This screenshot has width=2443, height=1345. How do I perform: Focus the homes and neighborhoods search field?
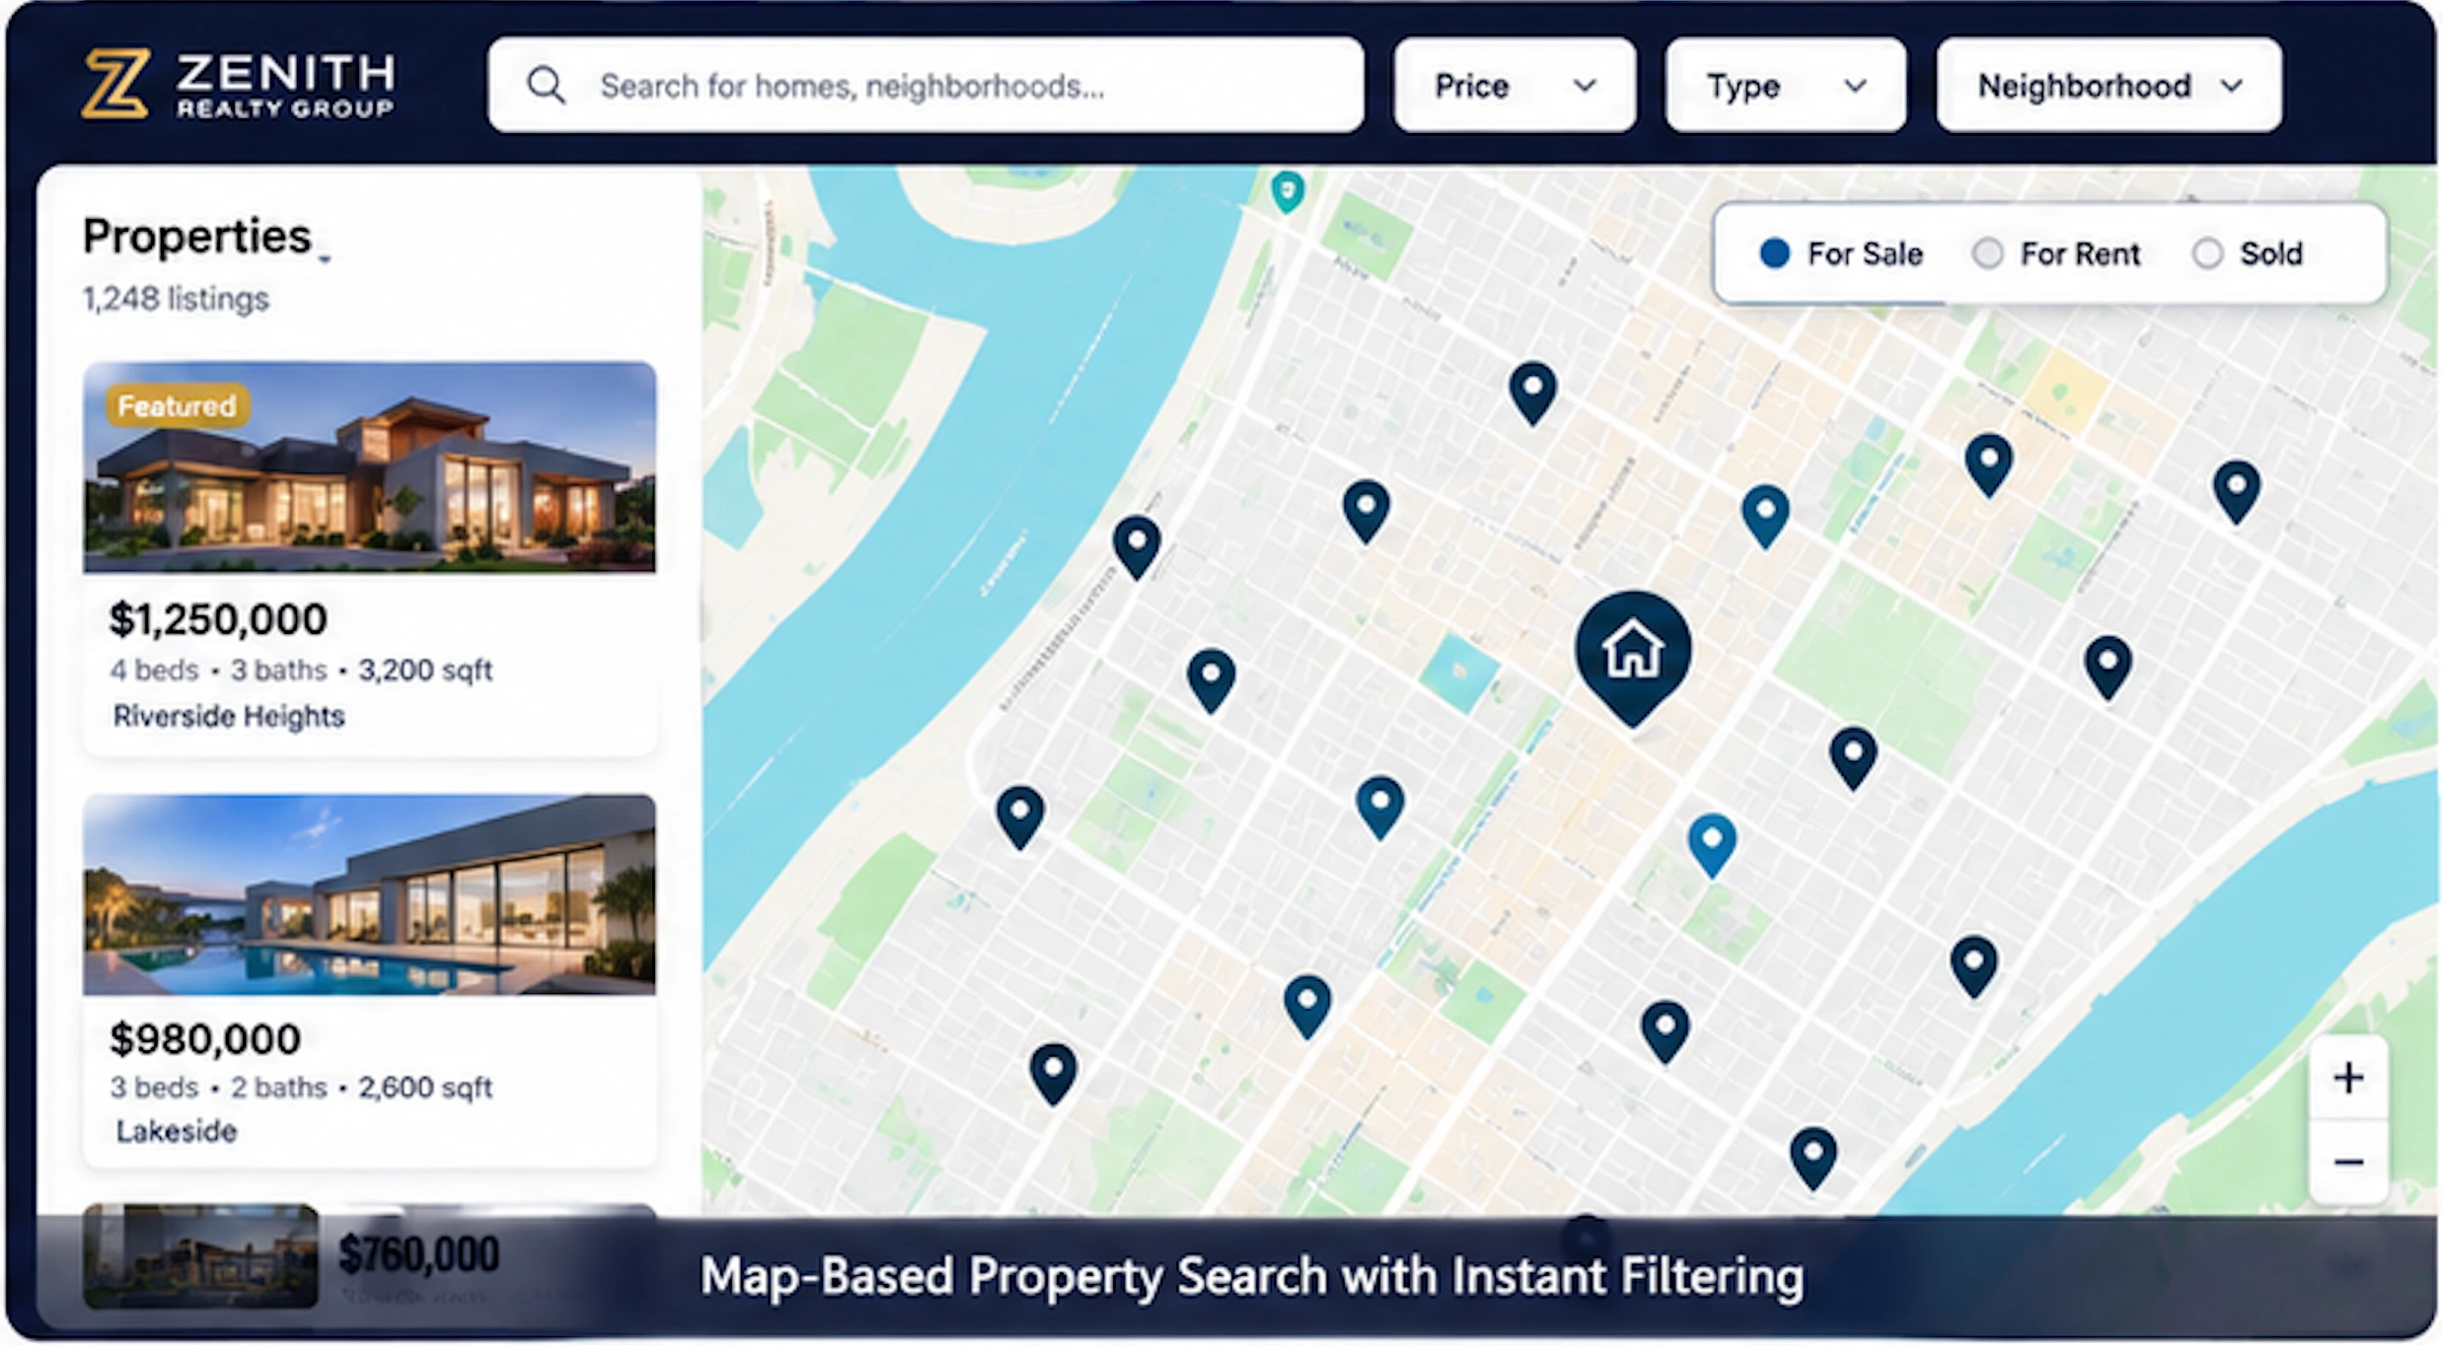[x=925, y=85]
